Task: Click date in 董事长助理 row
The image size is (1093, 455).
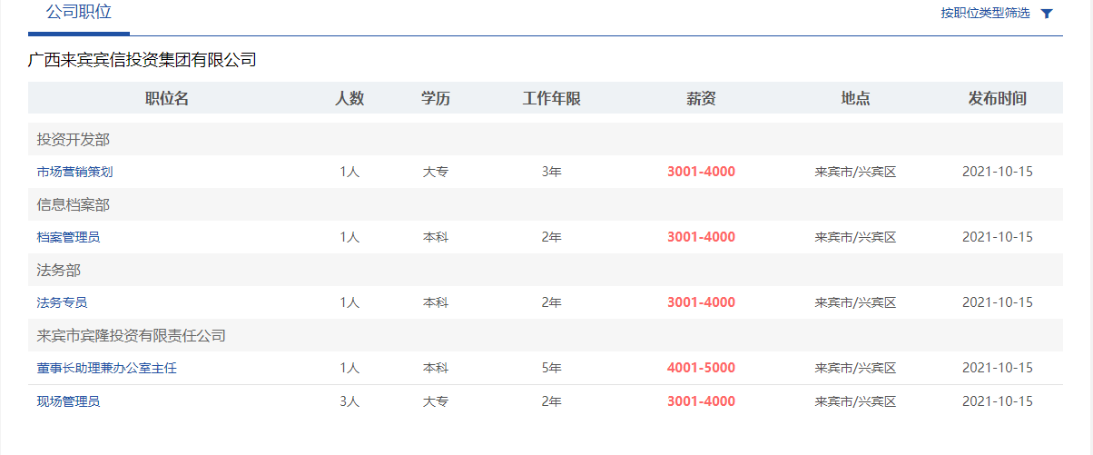Action: (998, 368)
